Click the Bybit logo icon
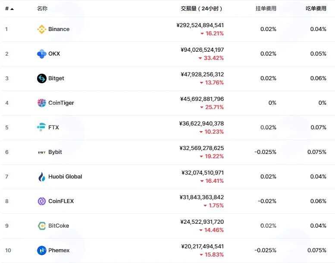The height and width of the screenshot is (263, 335). [x=42, y=152]
